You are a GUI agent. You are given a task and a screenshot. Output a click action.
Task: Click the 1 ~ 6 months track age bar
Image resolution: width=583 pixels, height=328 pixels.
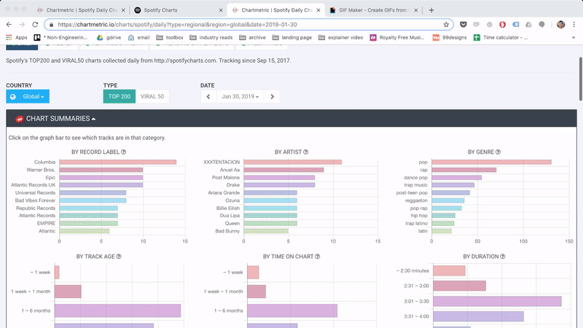(117, 311)
